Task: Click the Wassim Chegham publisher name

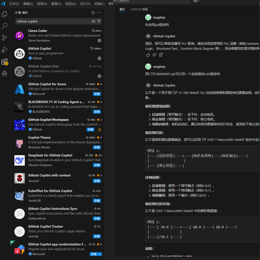Action: point(40,165)
